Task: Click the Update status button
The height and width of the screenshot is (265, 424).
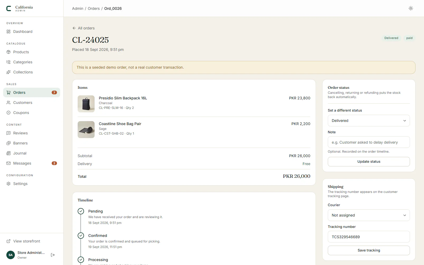Action: tap(369, 162)
